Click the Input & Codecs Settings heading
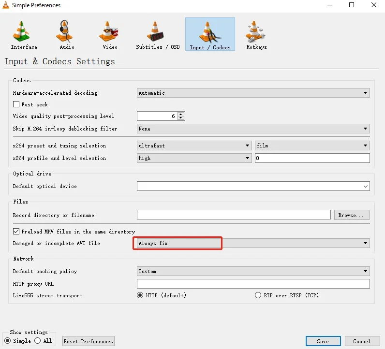 pos(59,61)
